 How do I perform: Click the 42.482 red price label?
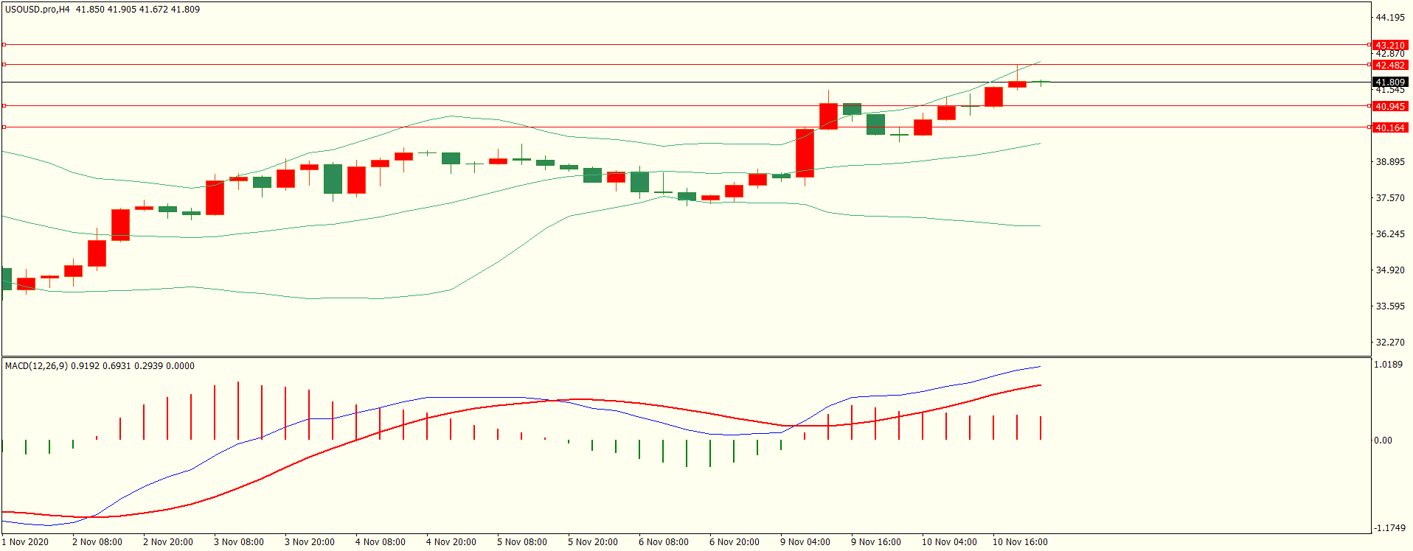tap(1390, 65)
